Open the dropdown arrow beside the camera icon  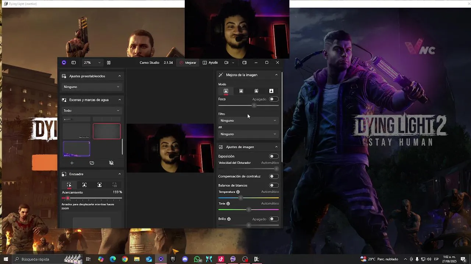point(233,63)
